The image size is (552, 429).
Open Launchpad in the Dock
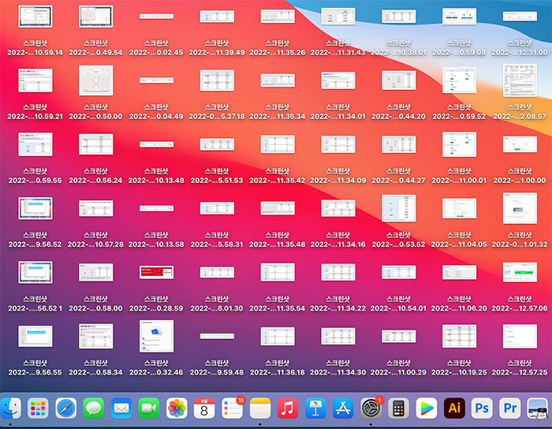point(38,408)
